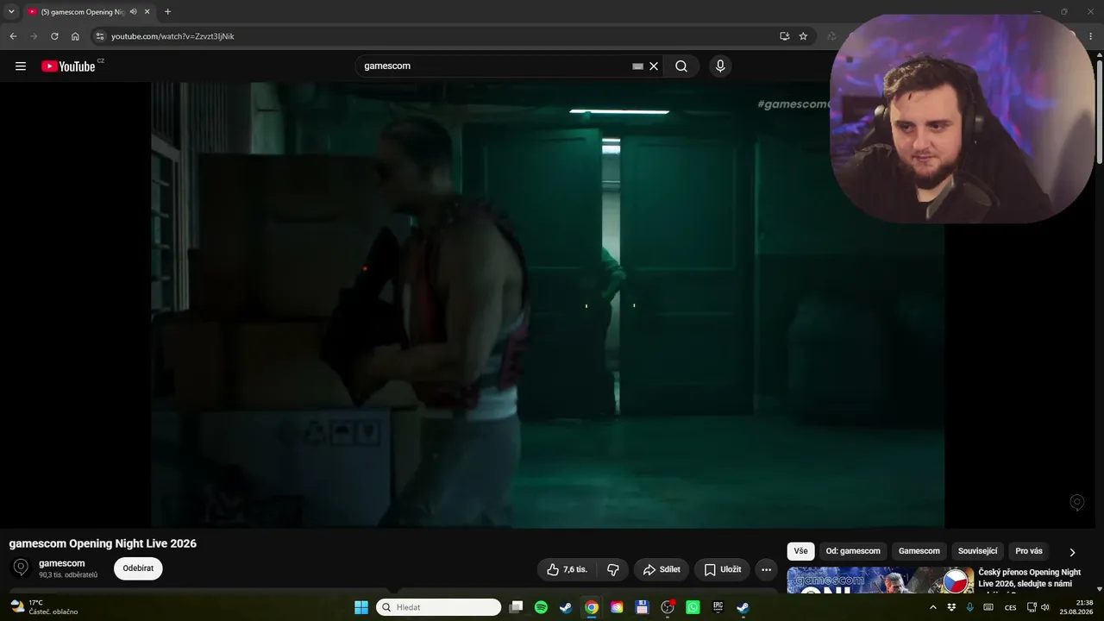Viewport: 1104px width, 621px height.
Task: Start voice search with the microphone
Action: [720, 66]
